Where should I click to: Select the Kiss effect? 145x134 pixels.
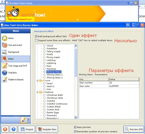click(x=49, y=89)
